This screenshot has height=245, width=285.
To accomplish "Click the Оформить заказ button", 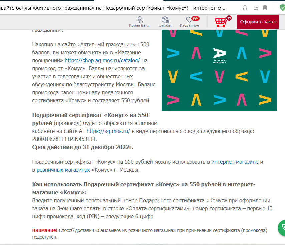I will coord(258,22).
